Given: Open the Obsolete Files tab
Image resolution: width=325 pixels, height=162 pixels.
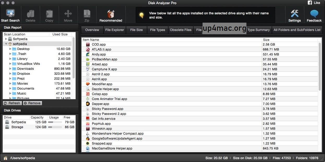Looking at the screenshot, I should pyautogui.click(x=180, y=30).
